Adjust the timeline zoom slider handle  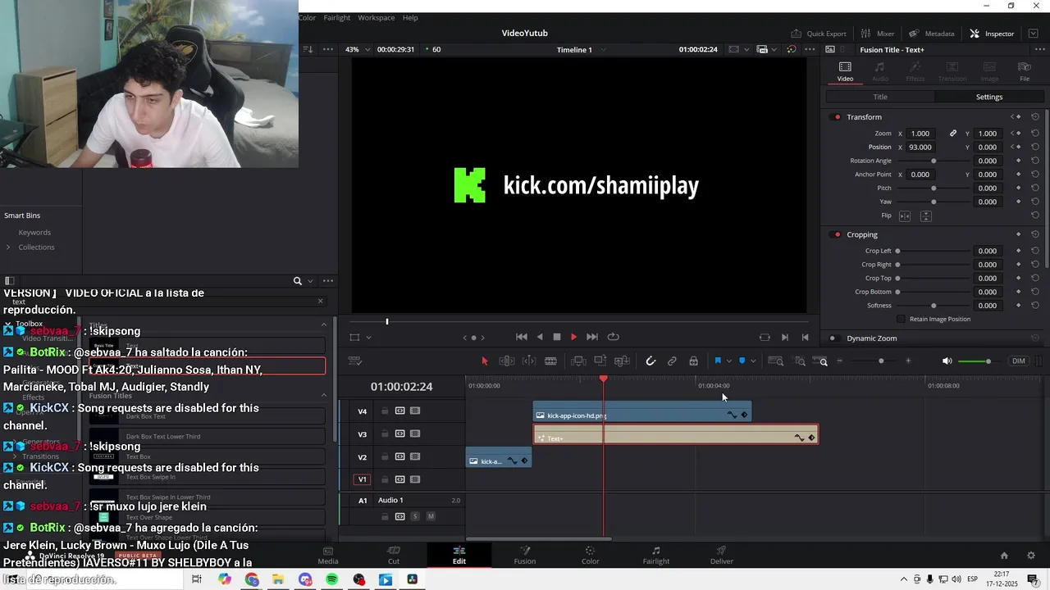[x=881, y=361]
